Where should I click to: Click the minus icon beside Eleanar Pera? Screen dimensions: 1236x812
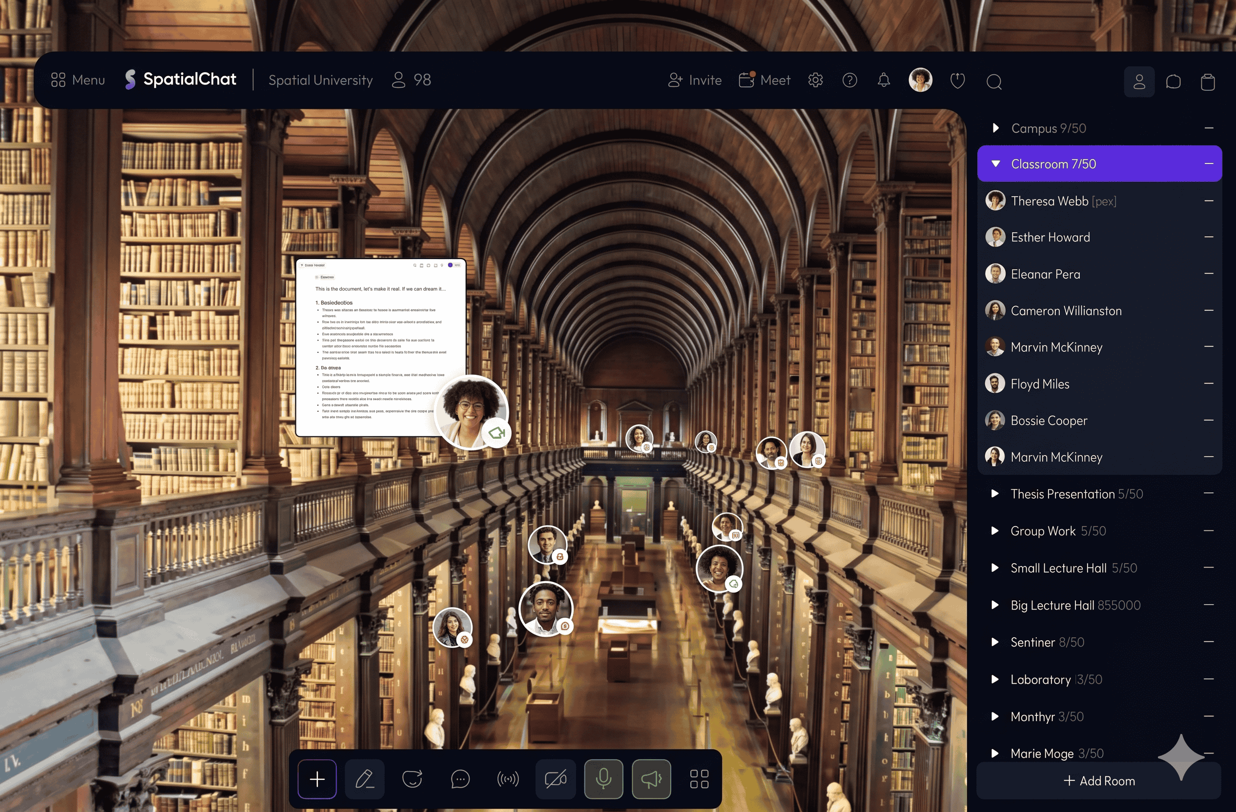pyautogui.click(x=1209, y=274)
